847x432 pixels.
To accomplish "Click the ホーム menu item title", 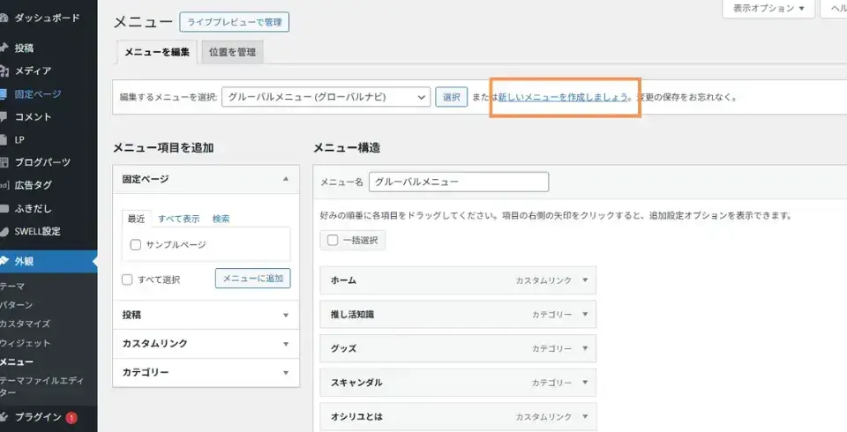I will click(x=343, y=280).
